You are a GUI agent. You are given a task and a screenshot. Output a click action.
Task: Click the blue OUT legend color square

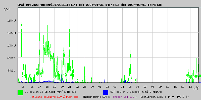pyautogui.click(x=106, y=92)
